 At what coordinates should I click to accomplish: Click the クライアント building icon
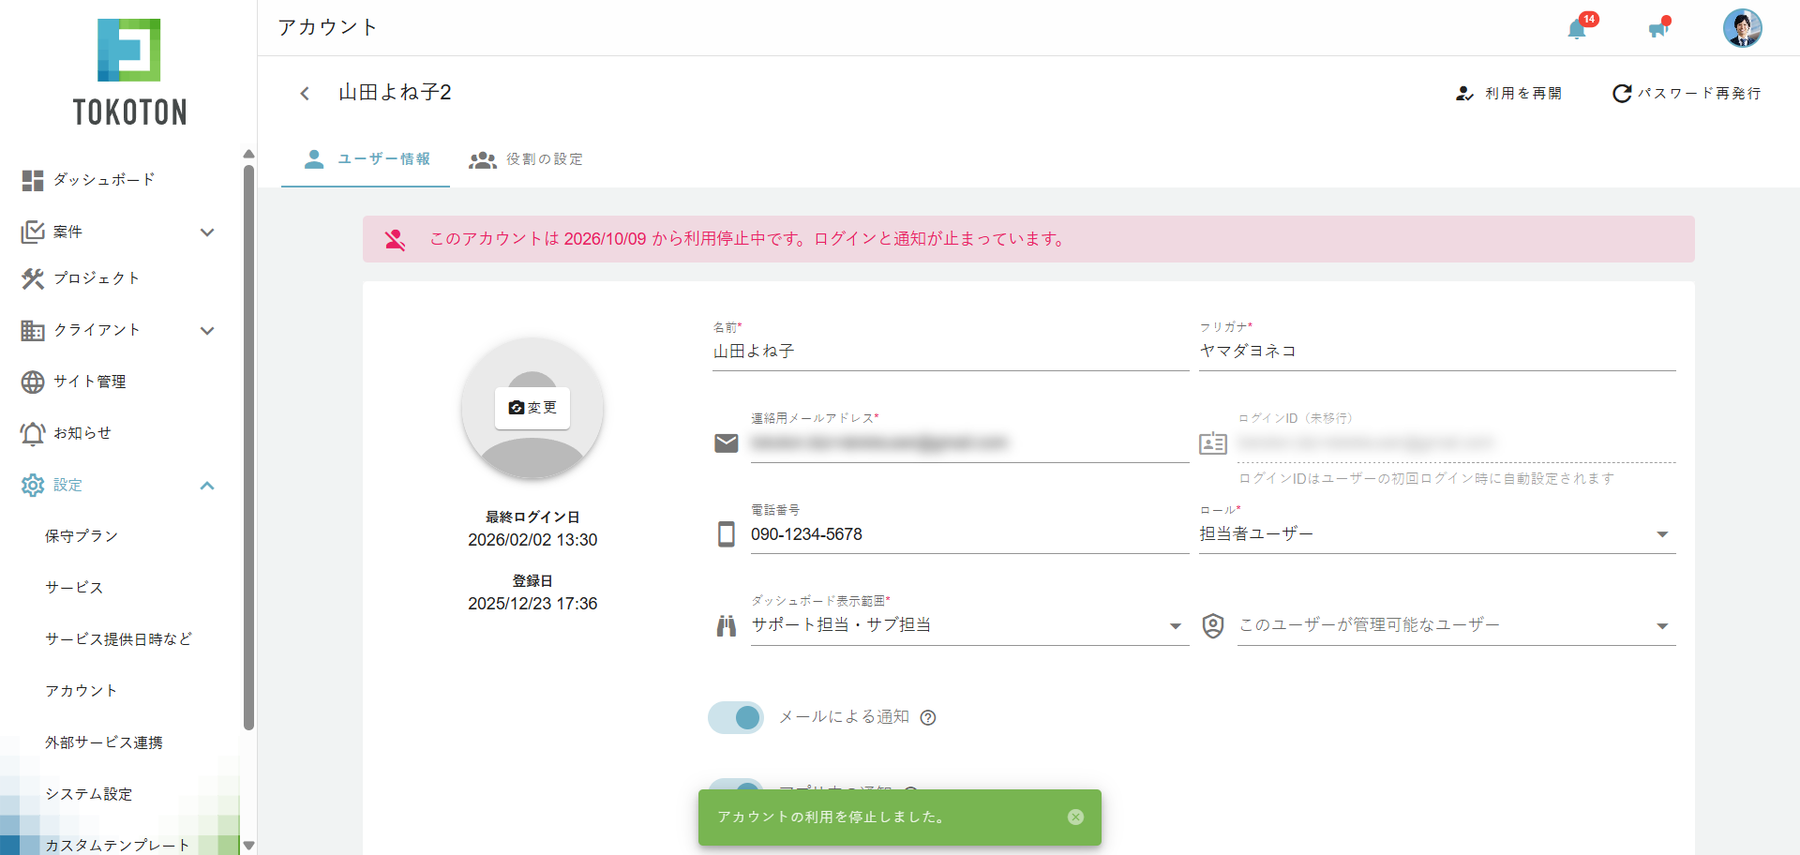(33, 330)
